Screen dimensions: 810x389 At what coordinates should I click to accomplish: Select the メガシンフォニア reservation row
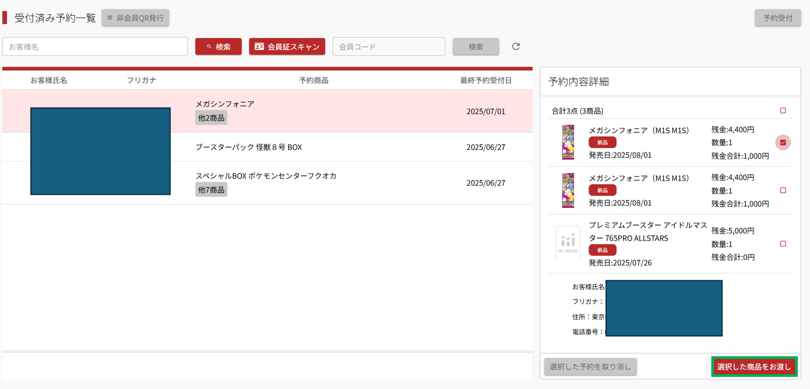pos(268,111)
